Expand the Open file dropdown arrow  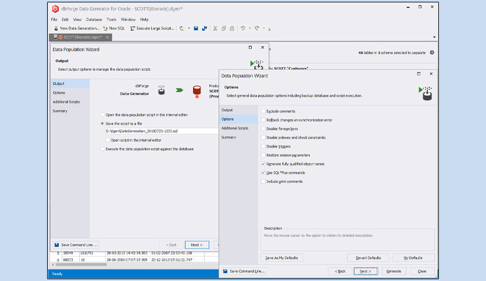pos(189,28)
